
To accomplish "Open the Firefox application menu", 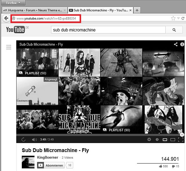I will (x=13, y=3).
